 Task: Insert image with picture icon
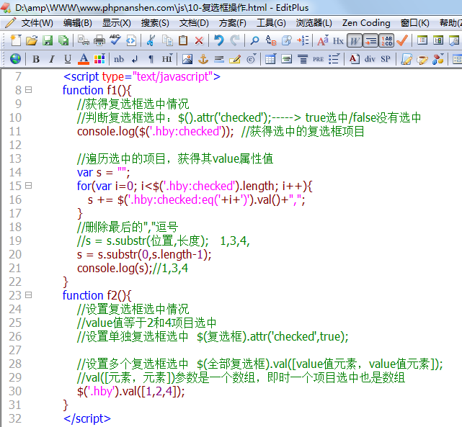point(187,59)
